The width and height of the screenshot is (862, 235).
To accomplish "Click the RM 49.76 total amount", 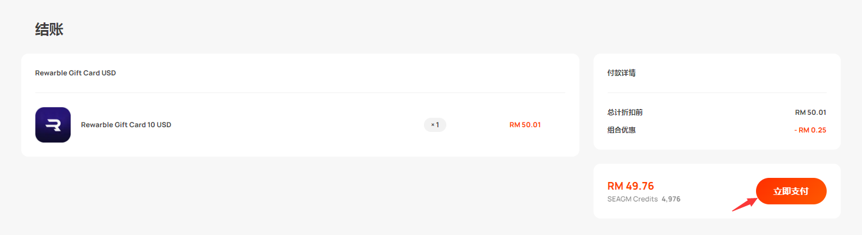I will (x=631, y=186).
